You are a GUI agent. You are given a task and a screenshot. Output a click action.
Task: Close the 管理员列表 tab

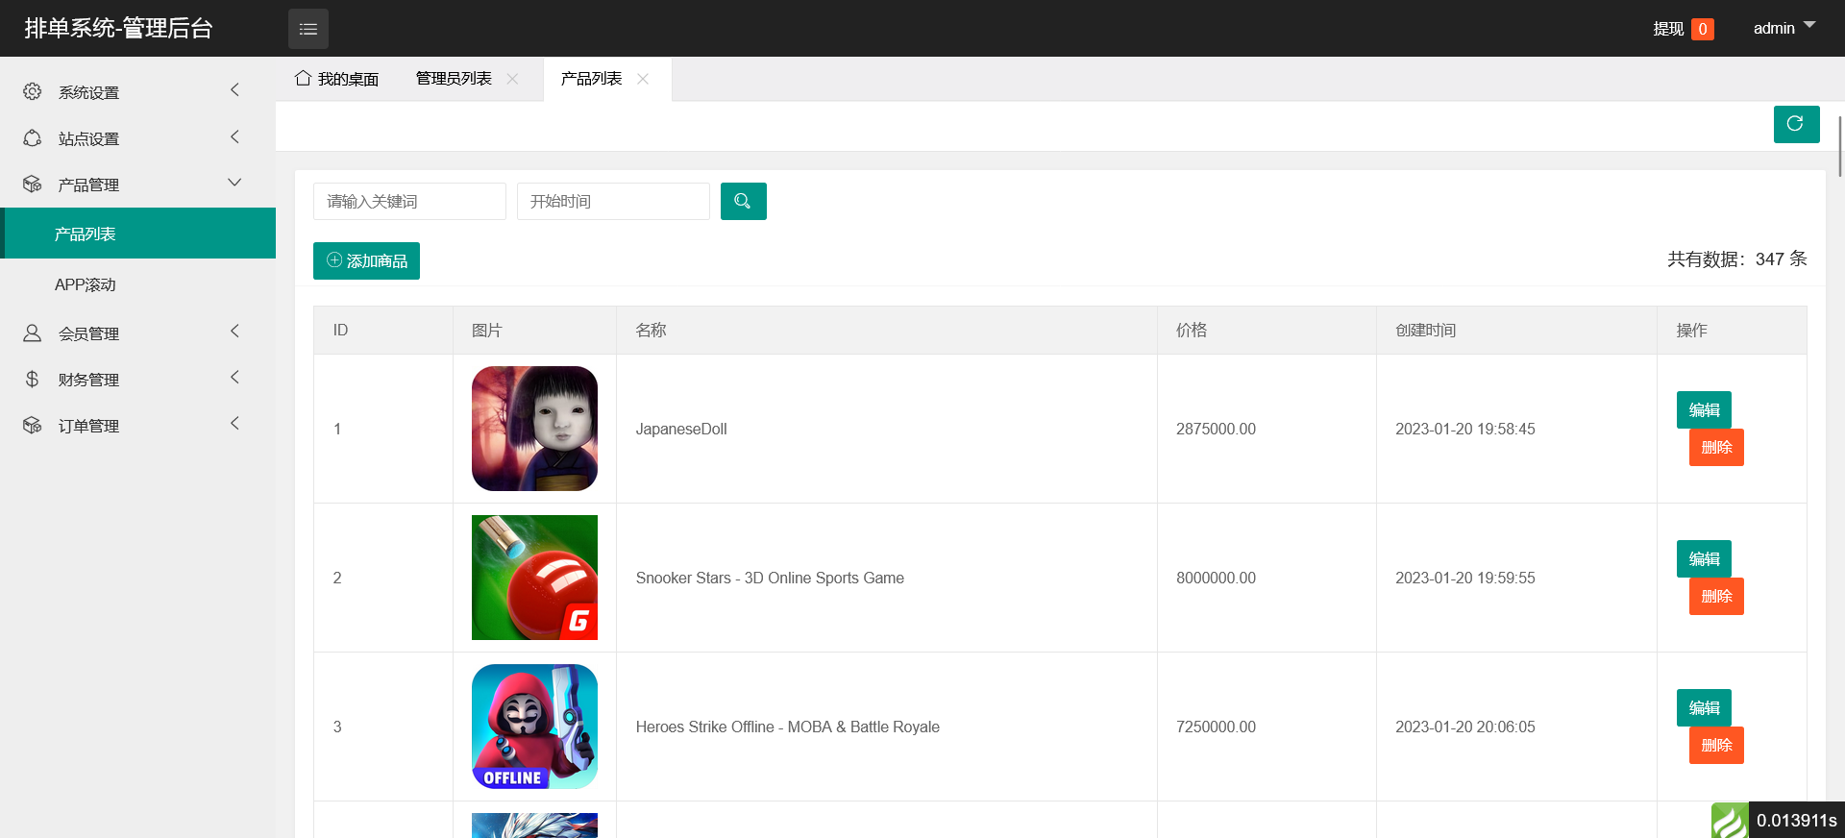click(513, 79)
